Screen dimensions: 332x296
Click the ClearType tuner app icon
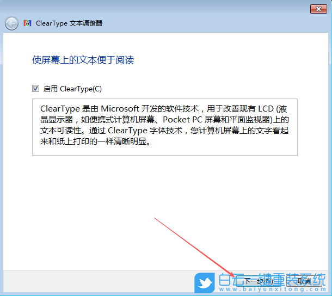pos(27,23)
